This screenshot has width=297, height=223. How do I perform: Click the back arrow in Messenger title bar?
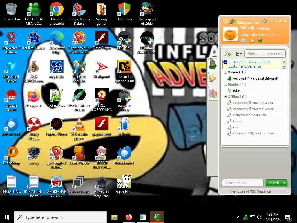coord(225,21)
